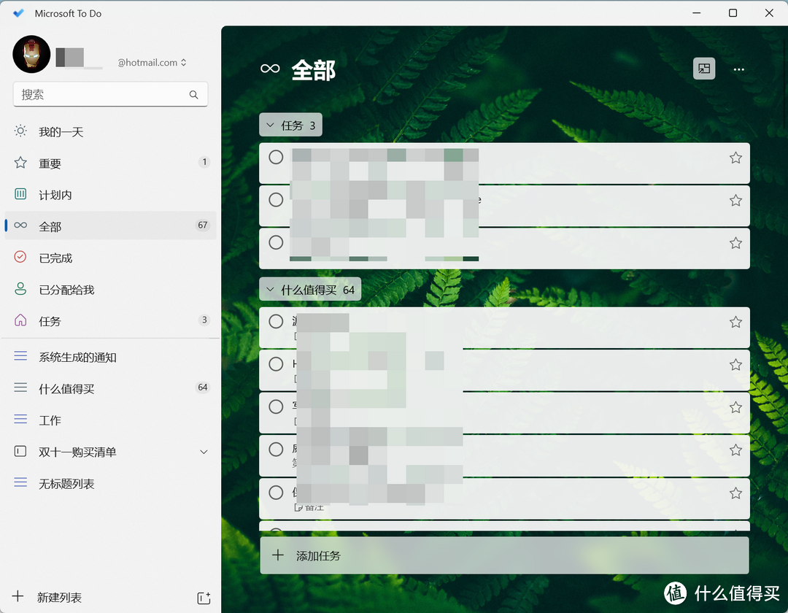
Task: Open the My Day (我的一天) smart list
Action: pyautogui.click(x=111, y=131)
